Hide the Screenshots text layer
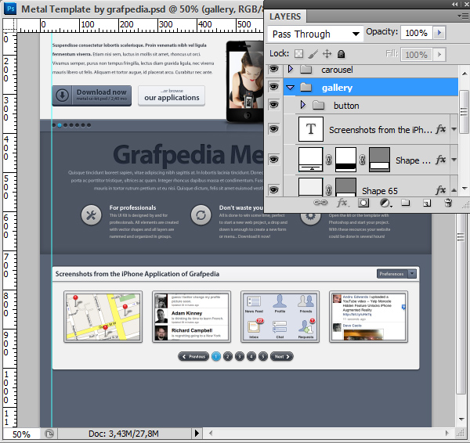470x443 pixels. pos(274,129)
